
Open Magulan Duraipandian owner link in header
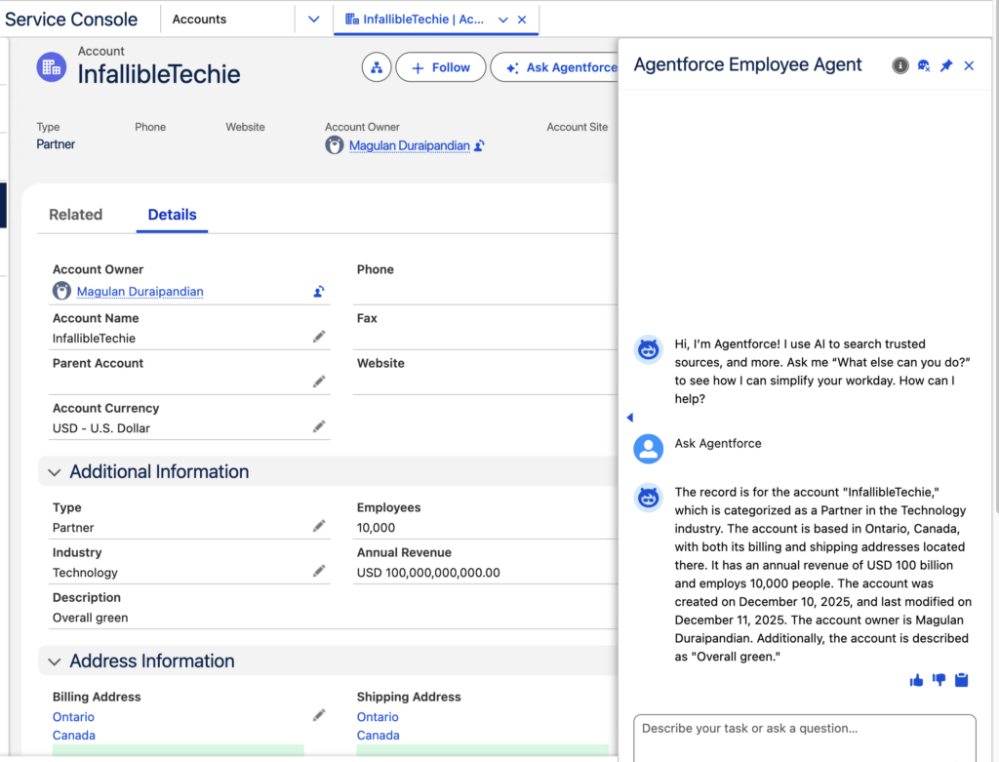pyautogui.click(x=409, y=145)
